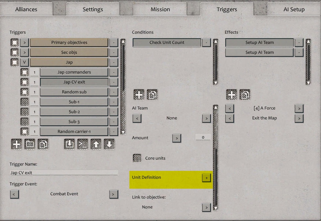
Task: Import a trigger with the download-box icon
Action: tap(69, 144)
